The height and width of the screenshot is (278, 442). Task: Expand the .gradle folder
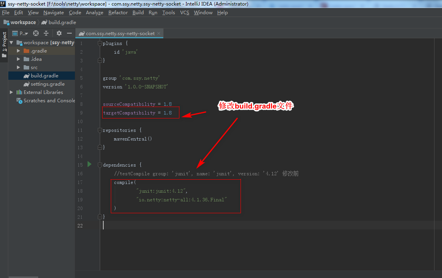click(18, 51)
